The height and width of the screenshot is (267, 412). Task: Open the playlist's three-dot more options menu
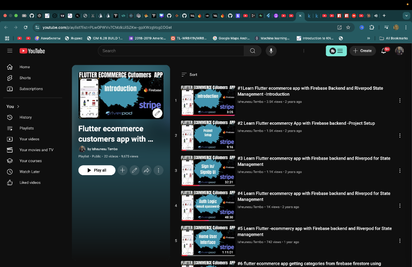158,170
